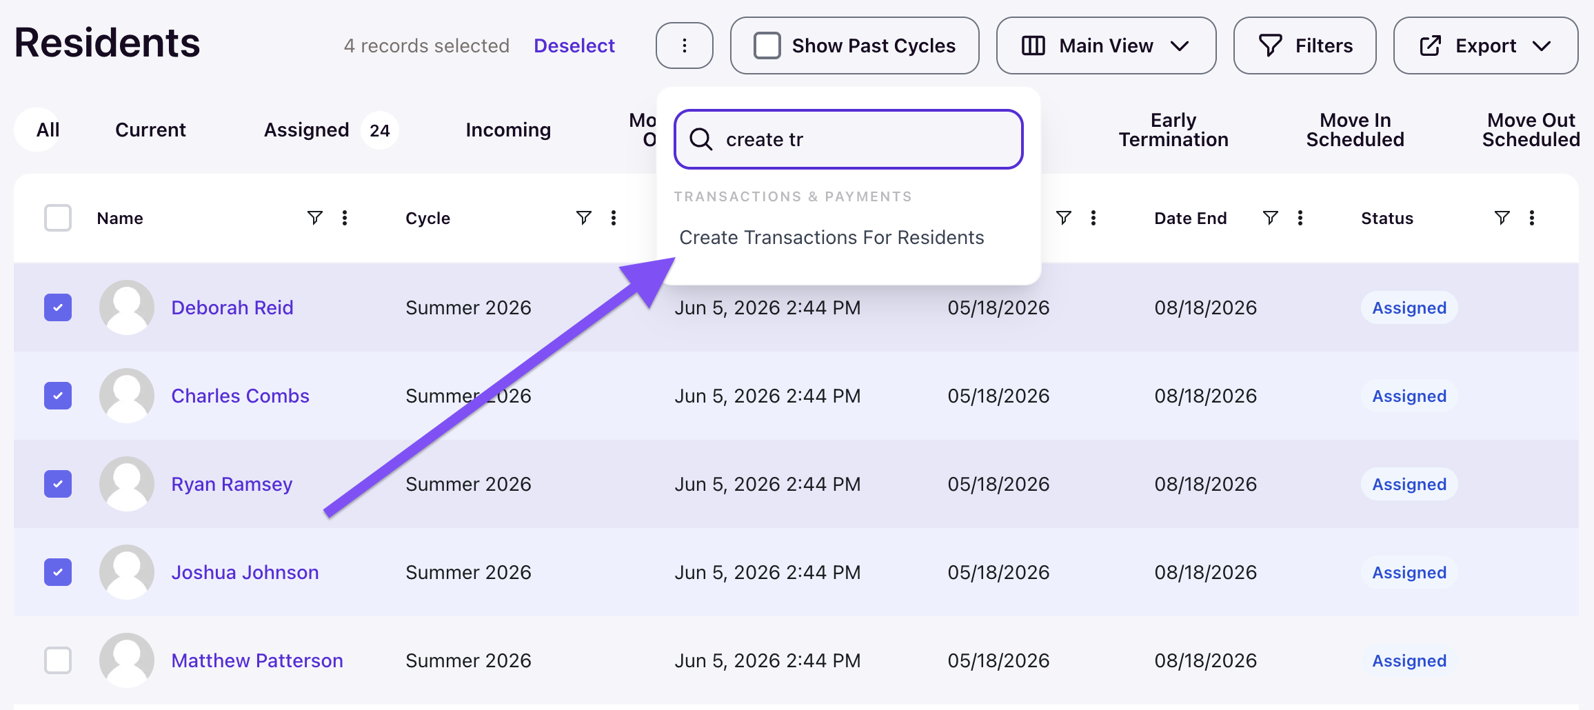Open Joshua Johnson's resident profile link

(x=245, y=572)
